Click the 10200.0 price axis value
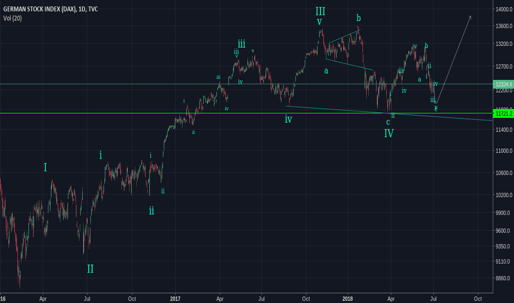 pos(504,195)
